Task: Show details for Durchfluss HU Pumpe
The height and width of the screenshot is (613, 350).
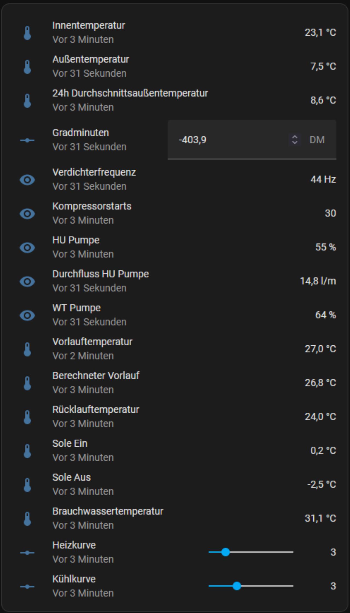Action: click(x=175, y=281)
